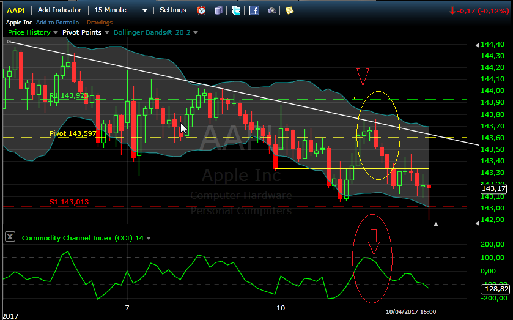513x320 pixels.
Task: Click the CCI value box -128,82
Action: (x=495, y=289)
